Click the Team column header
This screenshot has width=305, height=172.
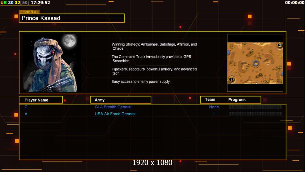[210, 99]
